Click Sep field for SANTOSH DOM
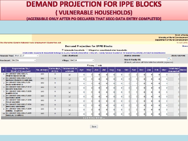The image size is (188, 141). [x=120, y=97]
